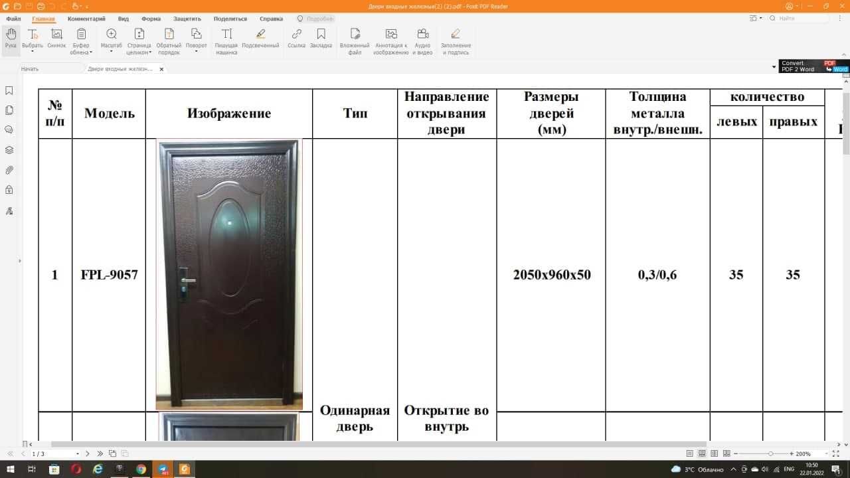Add a Ссылка link
This screenshot has height=478, width=850.
point(296,39)
